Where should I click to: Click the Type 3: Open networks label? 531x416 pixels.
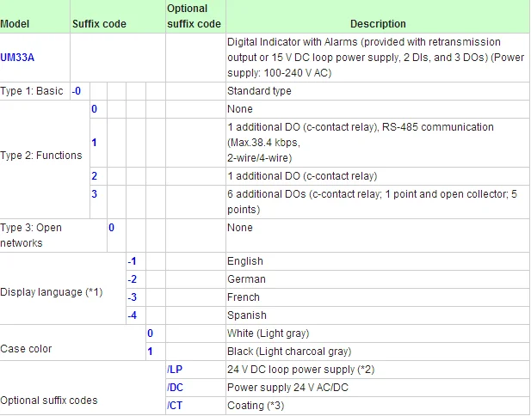(31, 235)
